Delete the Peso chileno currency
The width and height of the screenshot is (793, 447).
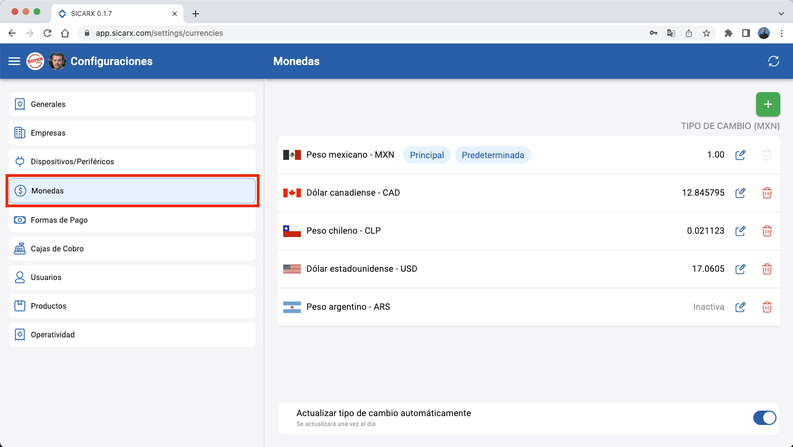point(767,231)
